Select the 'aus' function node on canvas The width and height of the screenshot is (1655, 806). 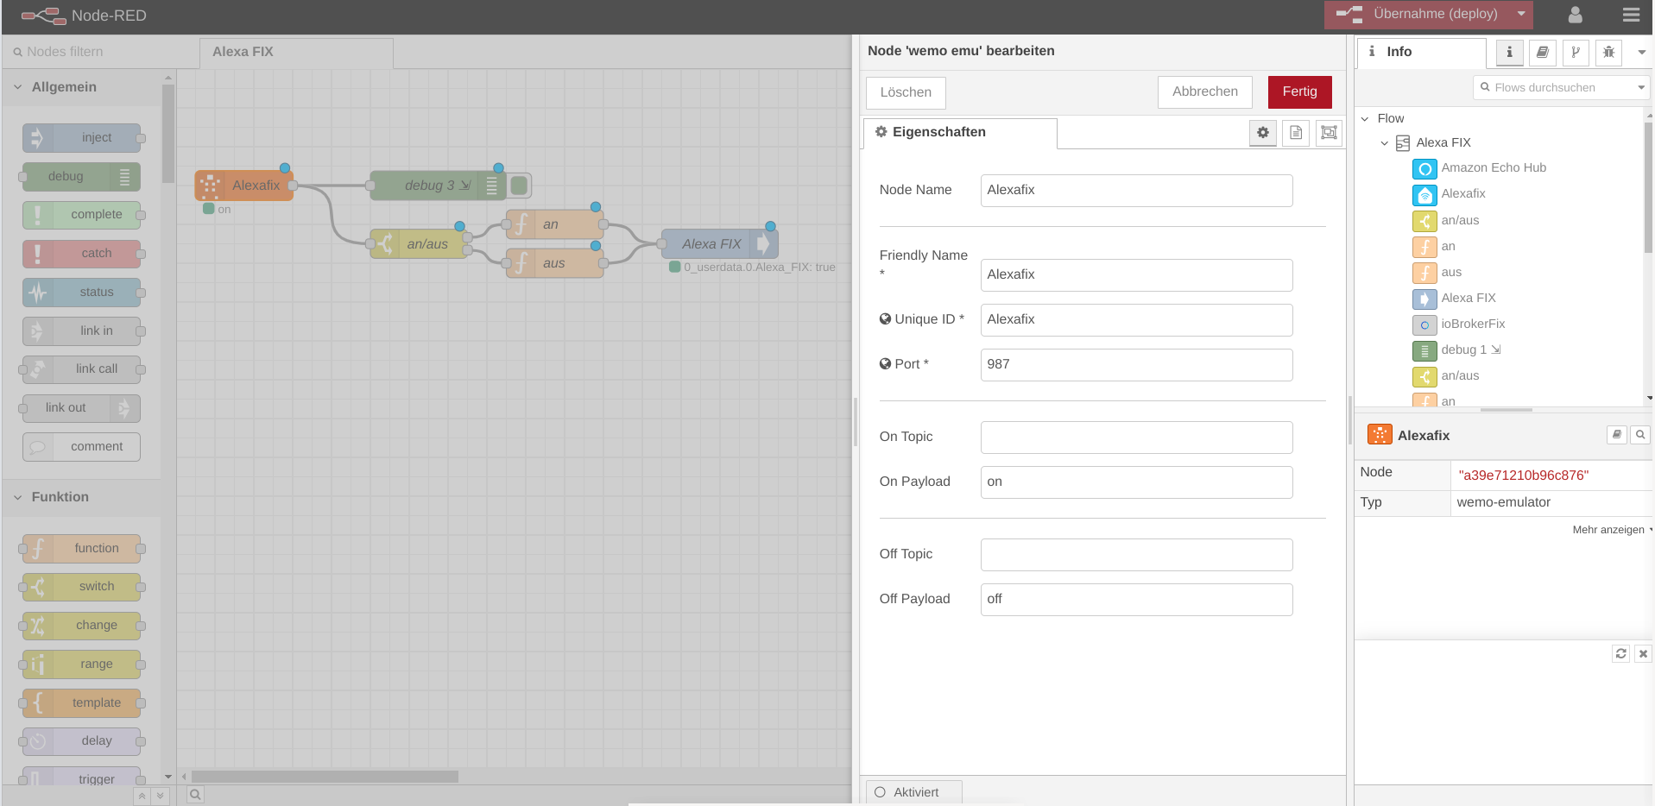(x=555, y=263)
